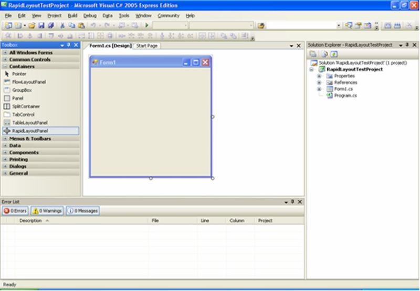Click the Paste clipboard icon

point(81,25)
